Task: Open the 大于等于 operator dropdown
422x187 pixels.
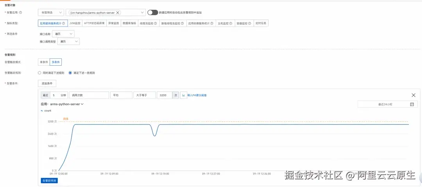Action: tap(145, 95)
